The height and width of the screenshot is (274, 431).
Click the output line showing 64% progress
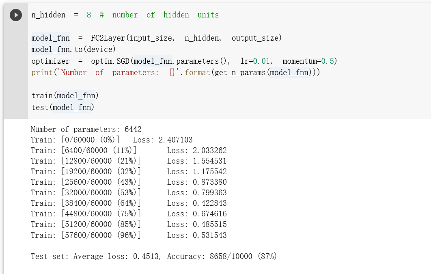(x=129, y=203)
